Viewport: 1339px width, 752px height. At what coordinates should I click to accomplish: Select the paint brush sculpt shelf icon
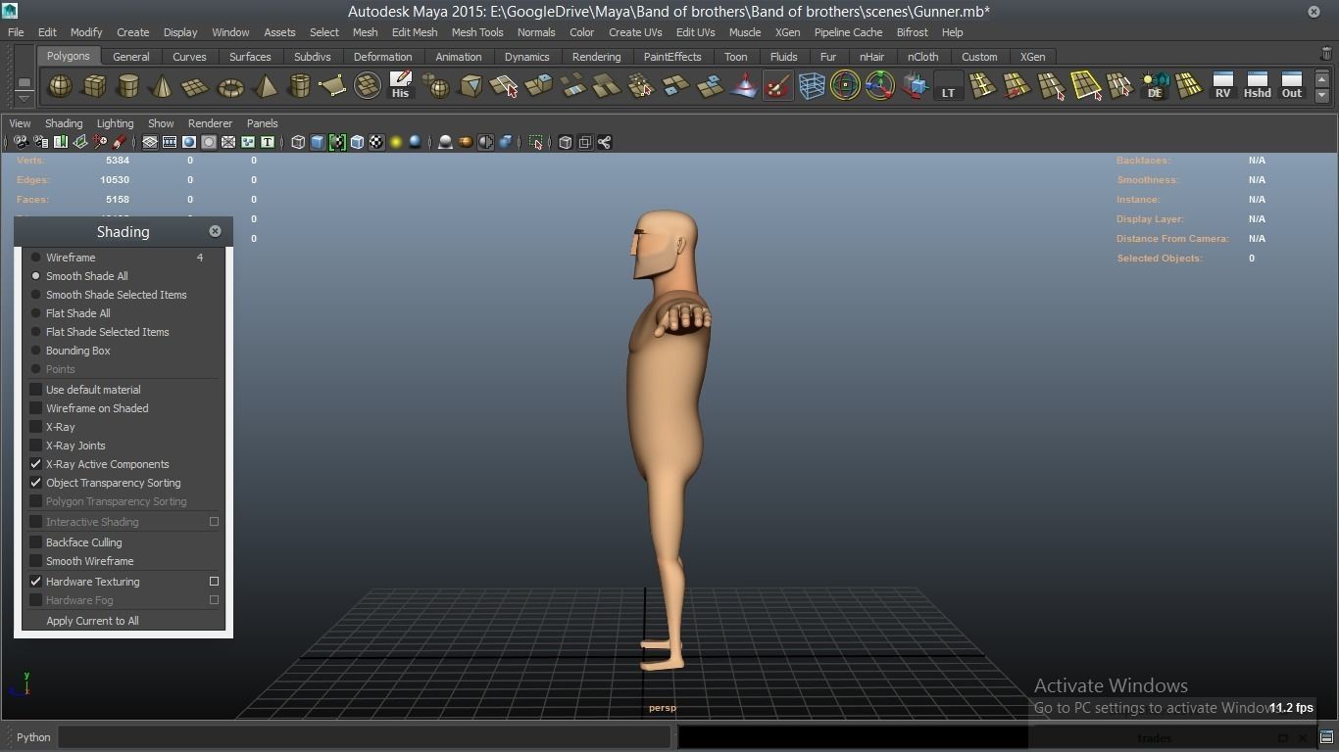click(x=777, y=86)
